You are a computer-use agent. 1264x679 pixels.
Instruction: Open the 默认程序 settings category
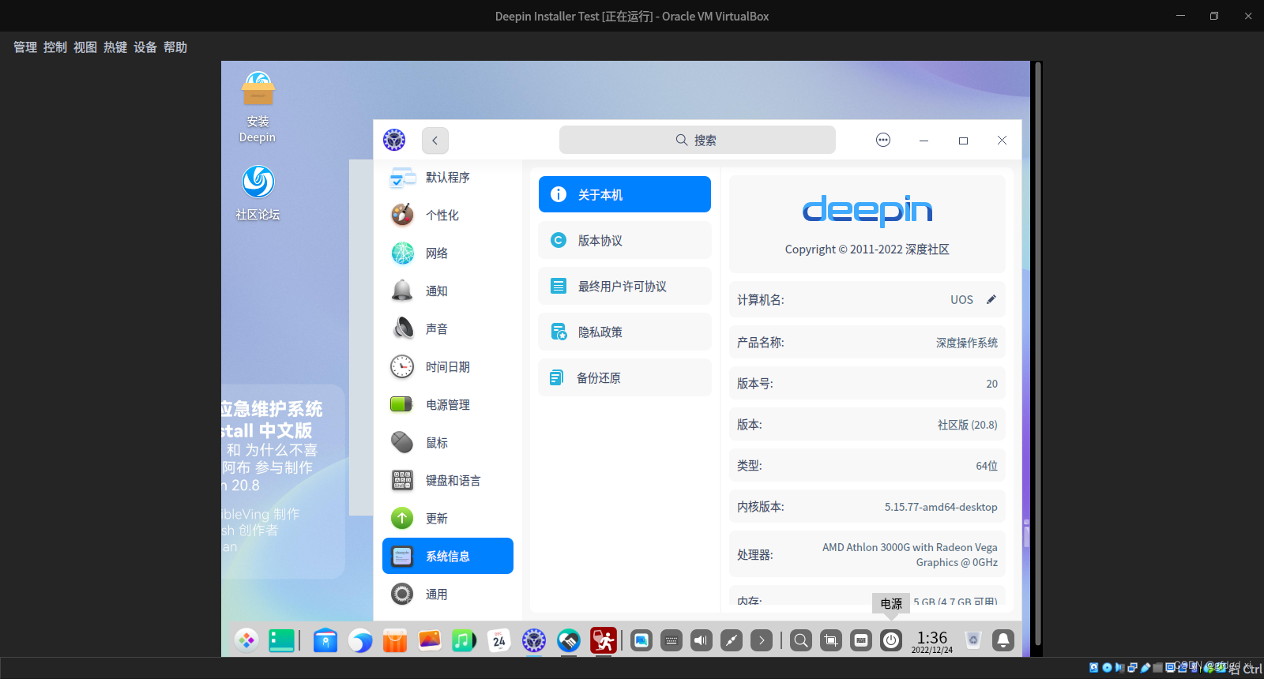pyautogui.click(x=448, y=178)
